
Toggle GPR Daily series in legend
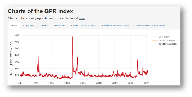tap(164, 37)
